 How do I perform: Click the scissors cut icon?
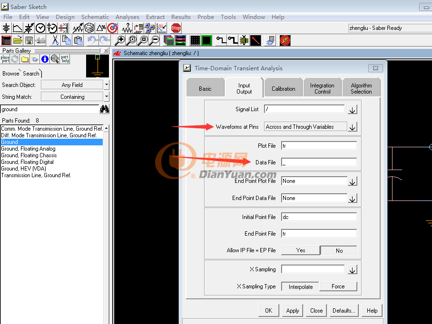55,40
